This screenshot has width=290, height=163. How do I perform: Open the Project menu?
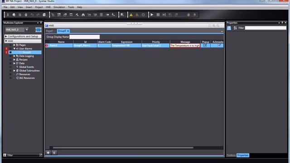tap(39, 7)
